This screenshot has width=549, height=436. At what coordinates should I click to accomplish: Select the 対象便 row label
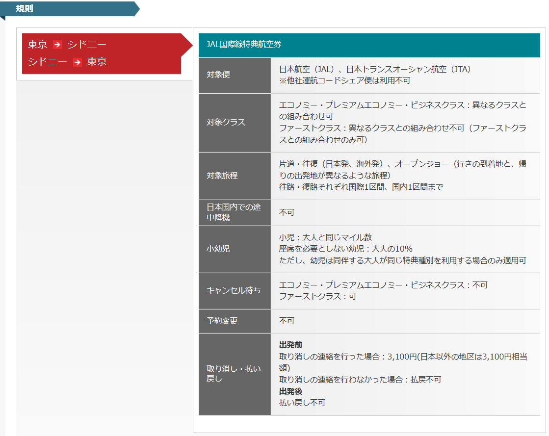(235, 75)
